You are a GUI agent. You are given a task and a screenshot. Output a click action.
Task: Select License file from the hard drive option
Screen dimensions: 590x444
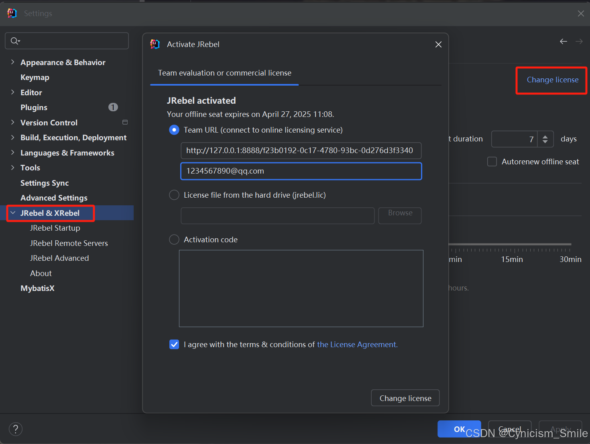pos(174,195)
